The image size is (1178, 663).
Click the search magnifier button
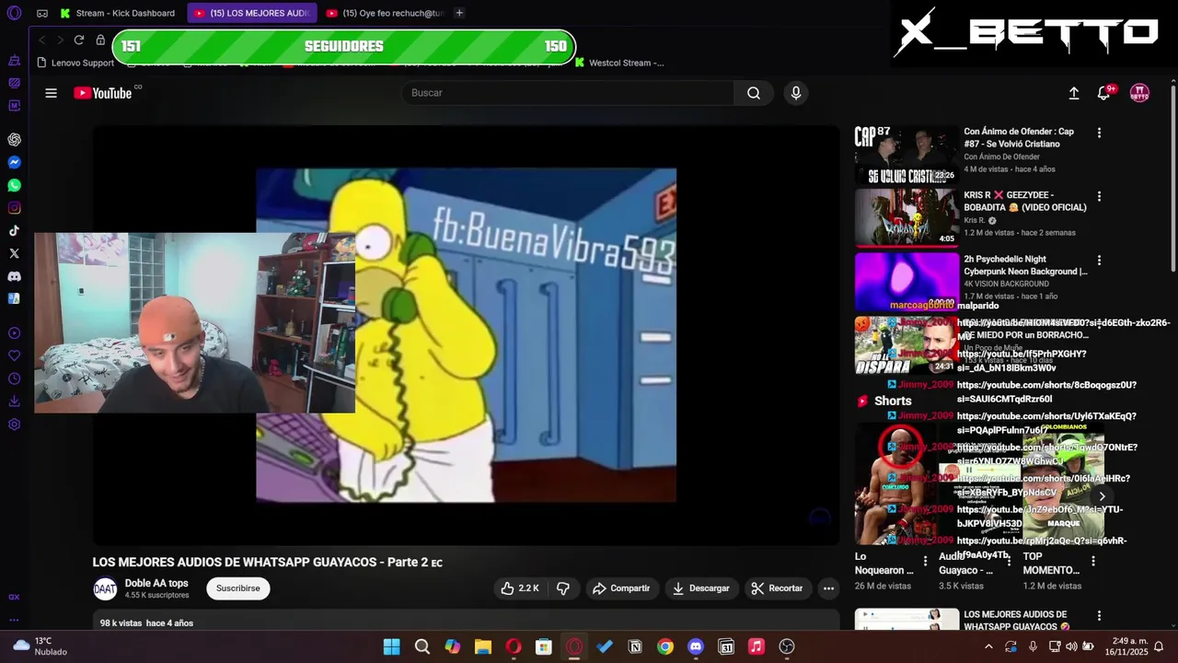tap(754, 93)
